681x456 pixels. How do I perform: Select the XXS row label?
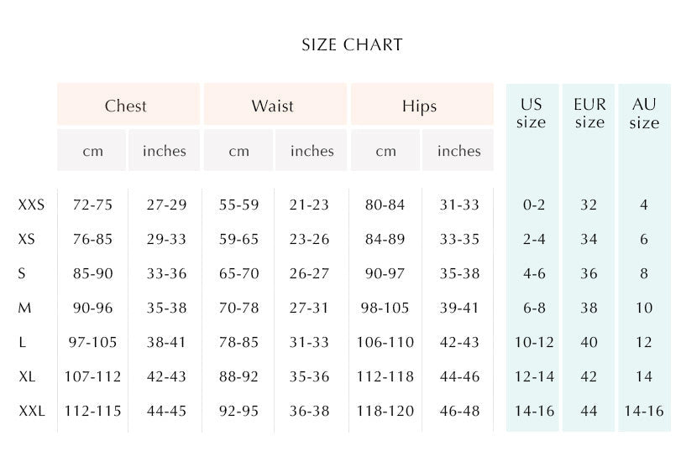click(x=31, y=205)
